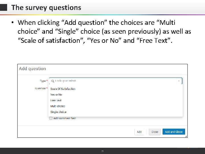Click 'The survey questions' slide title
This screenshot has height=154, width=205.
click(46, 8)
